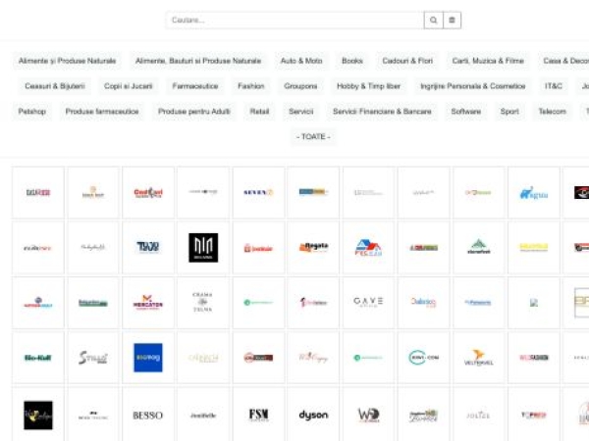Select the Cadouri & Flori category

point(407,61)
